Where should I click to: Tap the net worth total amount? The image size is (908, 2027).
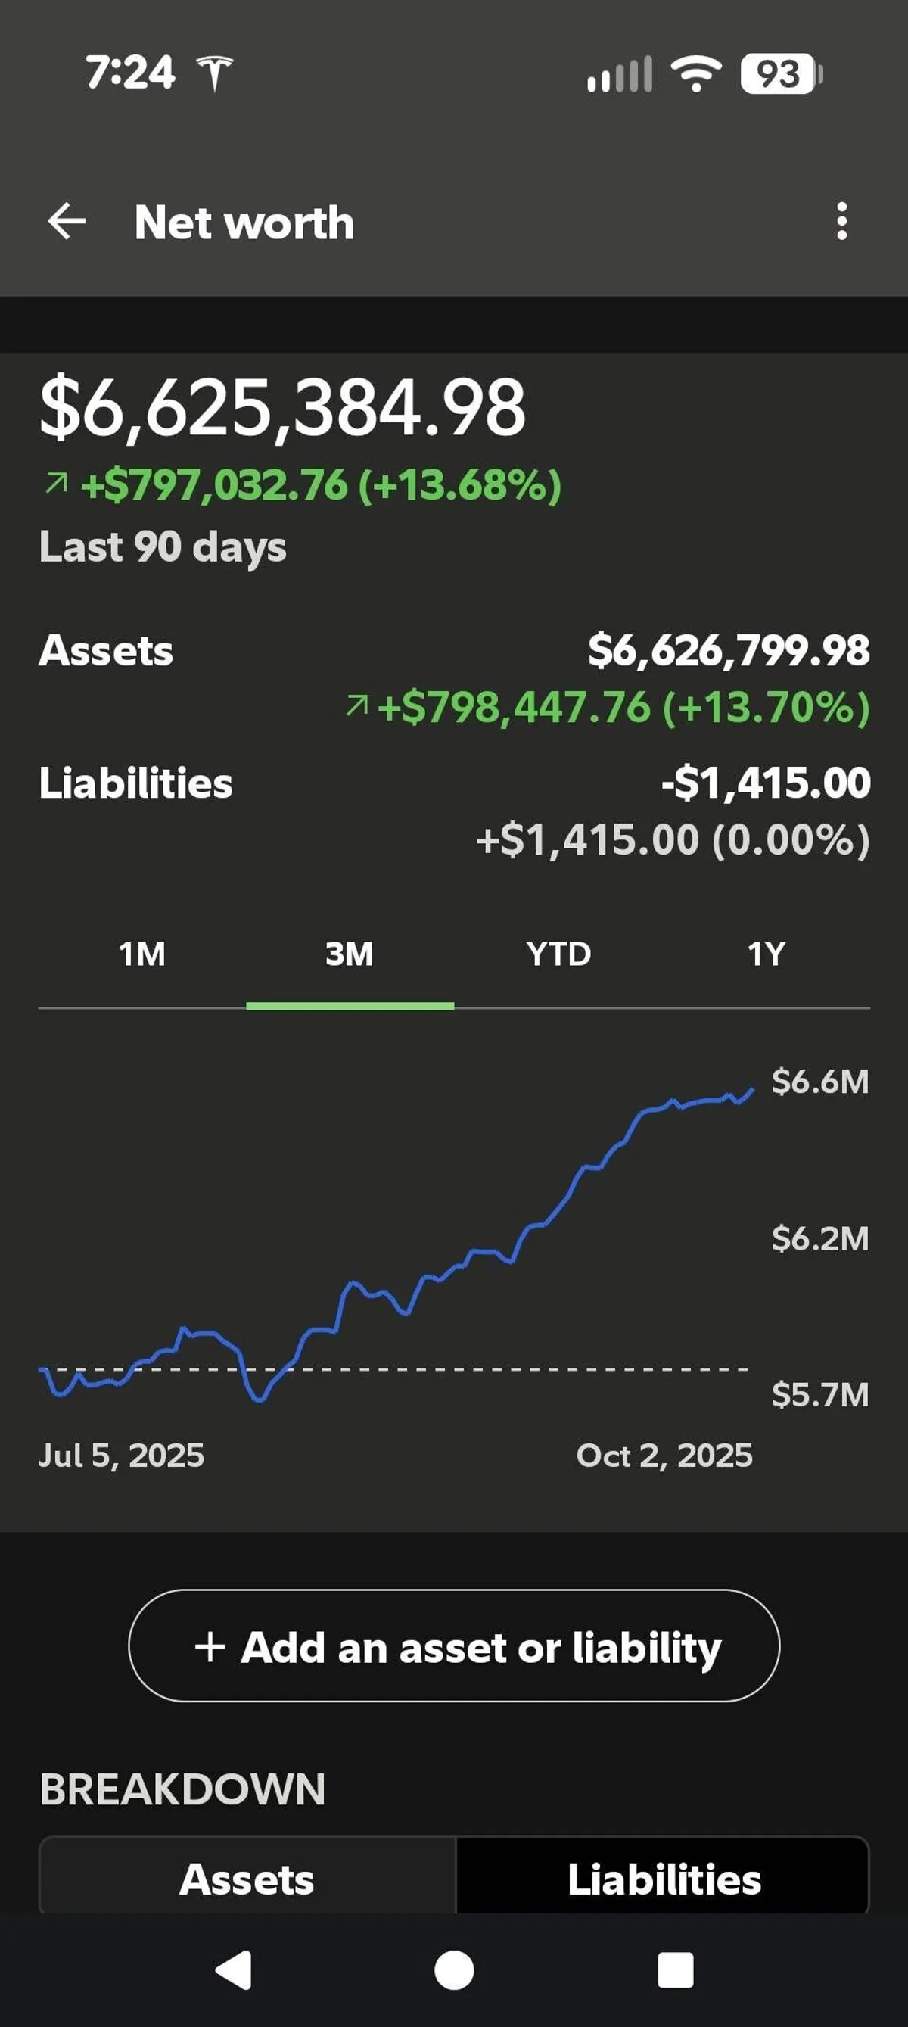[282, 408]
